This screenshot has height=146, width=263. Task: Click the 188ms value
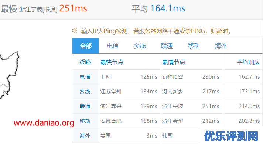coord(149,121)
